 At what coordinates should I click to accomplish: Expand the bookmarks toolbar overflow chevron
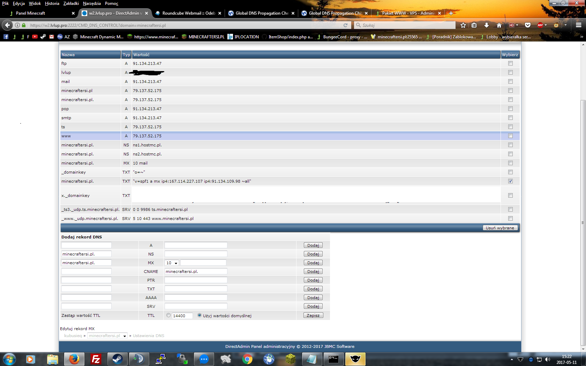(x=581, y=37)
